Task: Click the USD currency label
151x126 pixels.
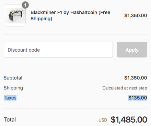Action: pos(103,120)
